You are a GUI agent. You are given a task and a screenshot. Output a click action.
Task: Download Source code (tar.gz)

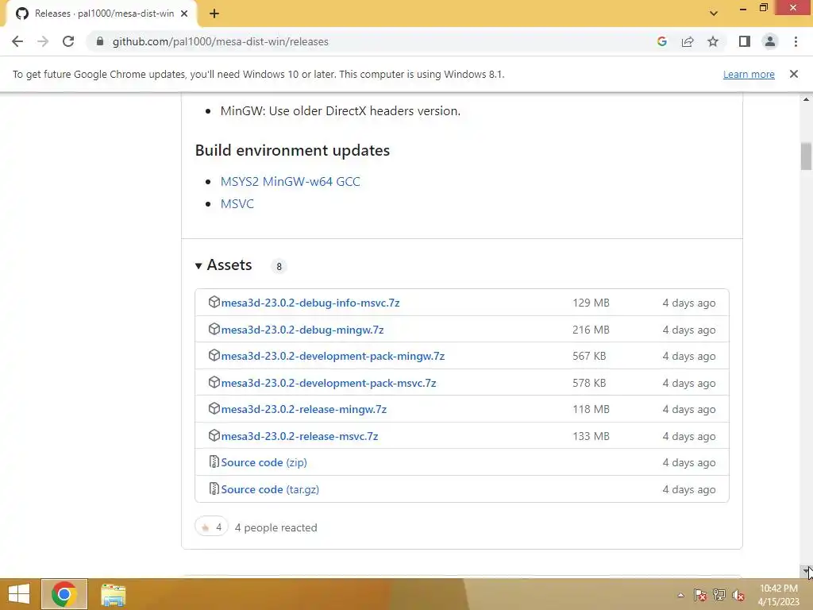point(270,489)
